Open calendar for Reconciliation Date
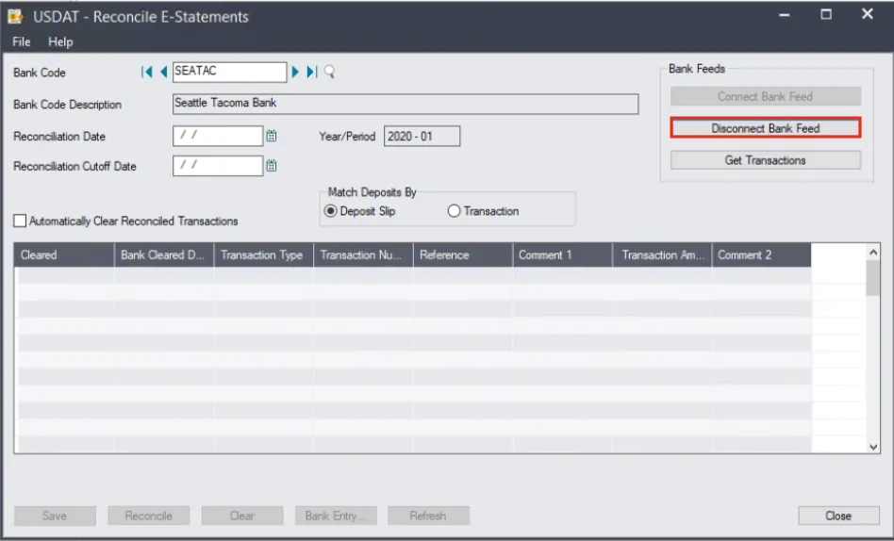Screen dimensions: 894x541 (272, 136)
